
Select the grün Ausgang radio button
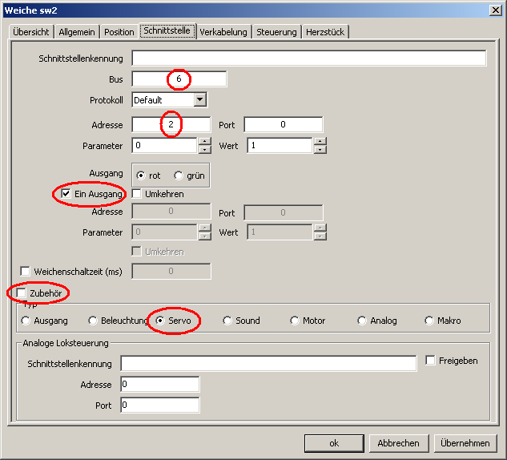pos(179,176)
